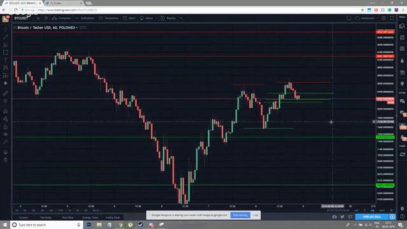This screenshot has width=407, height=229.
Task: Click Stop sharing in Hangouts bar
Action: click(240, 215)
